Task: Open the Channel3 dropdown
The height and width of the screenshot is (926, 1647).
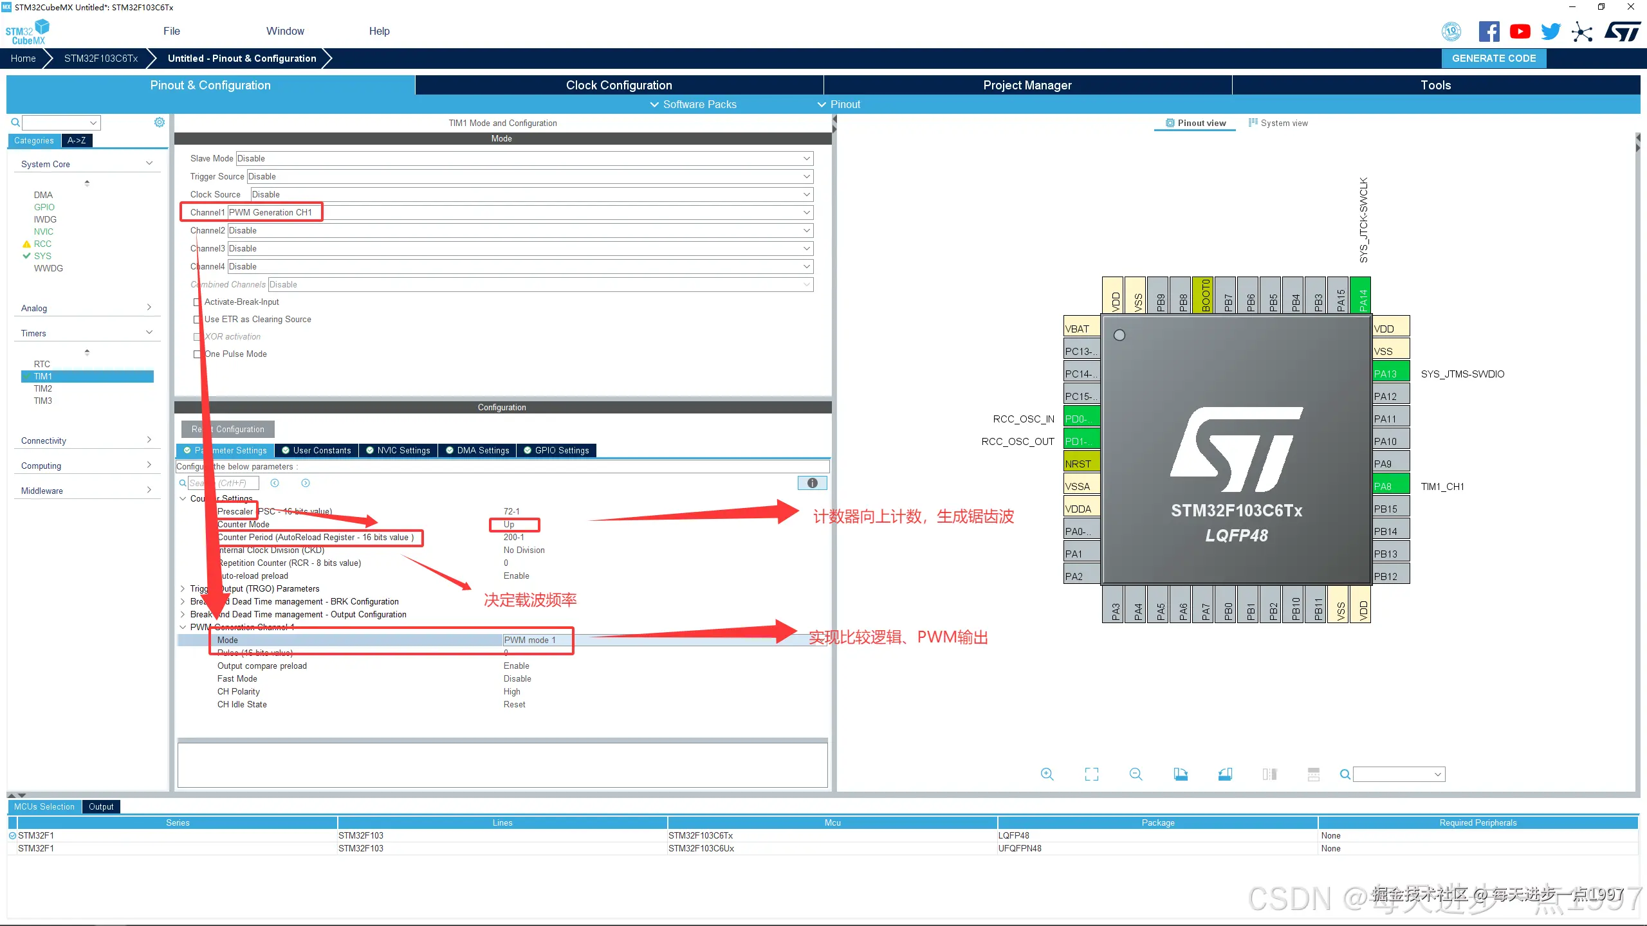Action: [x=520, y=248]
